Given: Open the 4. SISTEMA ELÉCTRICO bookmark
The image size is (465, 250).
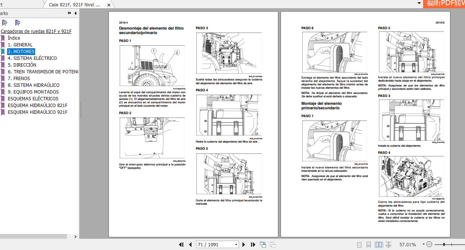Looking at the screenshot, I should coord(32,58).
